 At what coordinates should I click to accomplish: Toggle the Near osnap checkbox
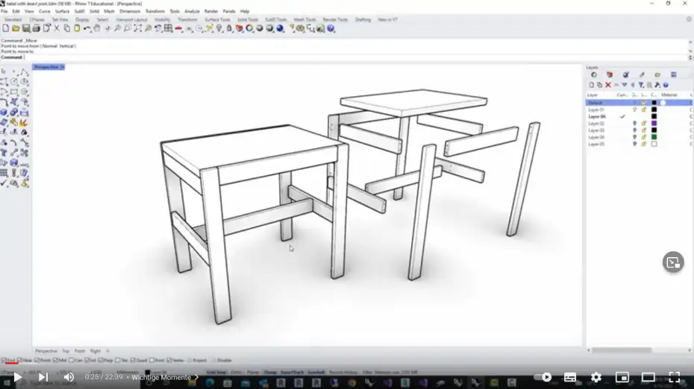pos(19,360)
